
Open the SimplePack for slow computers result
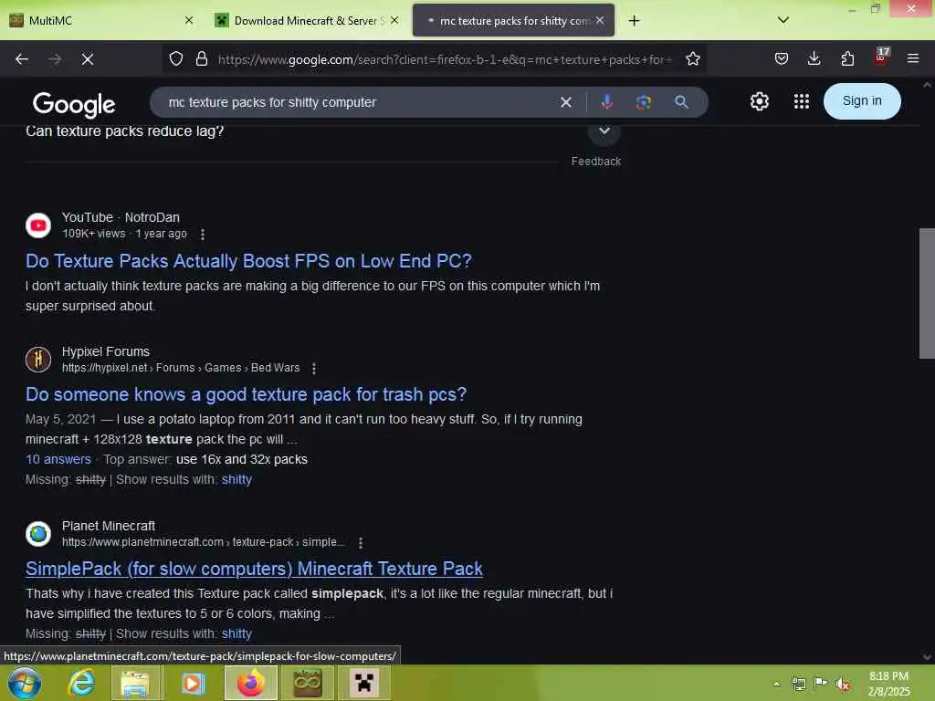click(x=254, y=569)
